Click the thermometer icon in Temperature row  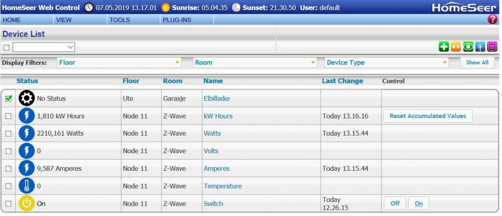coord(27,186)
